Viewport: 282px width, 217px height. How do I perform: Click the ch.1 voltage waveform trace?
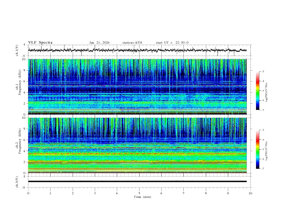point(137,50)
